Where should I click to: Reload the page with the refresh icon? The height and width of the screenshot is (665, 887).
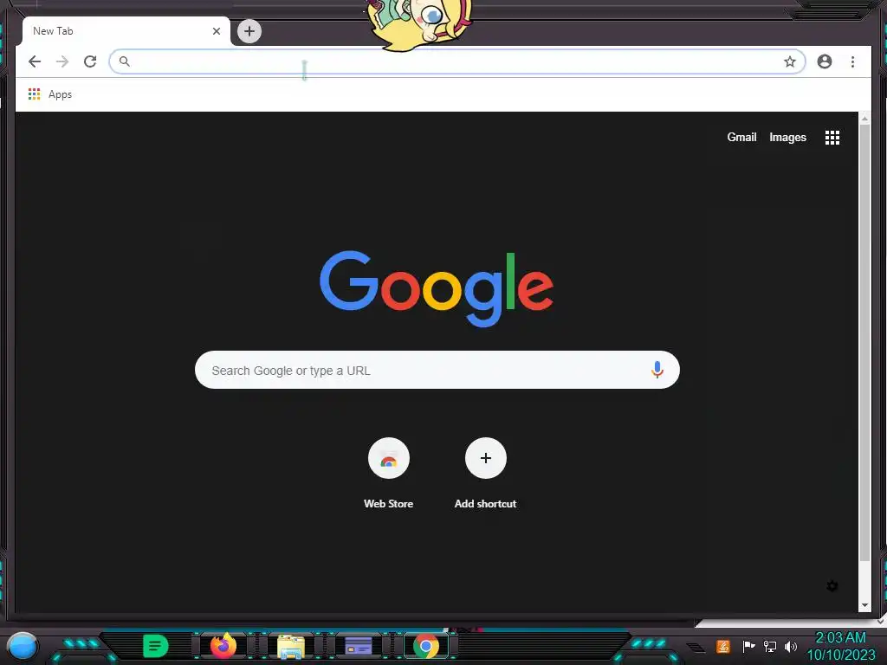click(90, 61)
